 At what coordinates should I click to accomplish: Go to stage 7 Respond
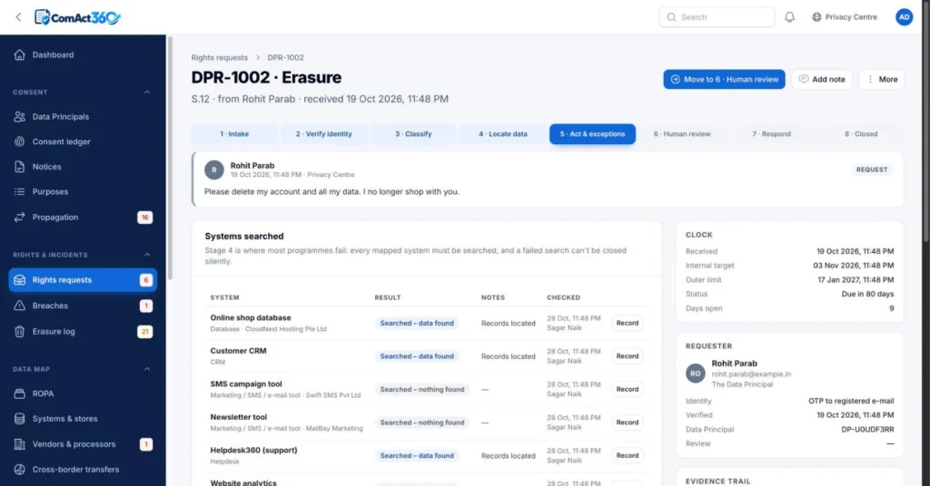coord(772,134)
